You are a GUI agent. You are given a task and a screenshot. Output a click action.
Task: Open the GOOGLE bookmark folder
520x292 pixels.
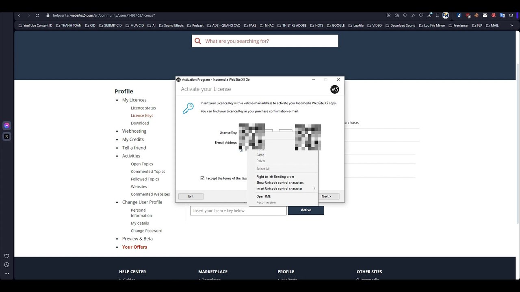click(336, 26)
